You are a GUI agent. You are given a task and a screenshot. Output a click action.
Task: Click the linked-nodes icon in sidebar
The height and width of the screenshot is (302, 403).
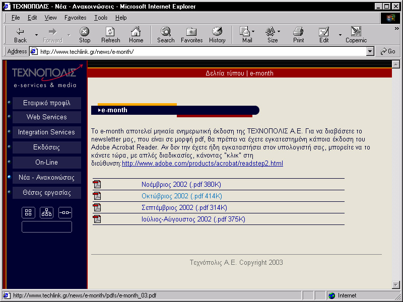[65, 212]
